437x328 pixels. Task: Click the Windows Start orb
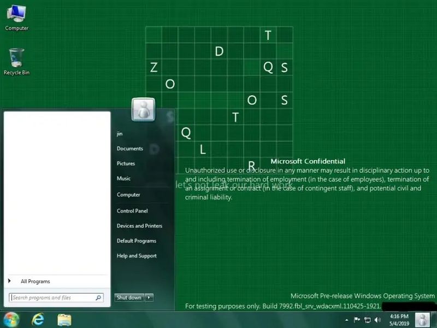click(x=11, y=320)
